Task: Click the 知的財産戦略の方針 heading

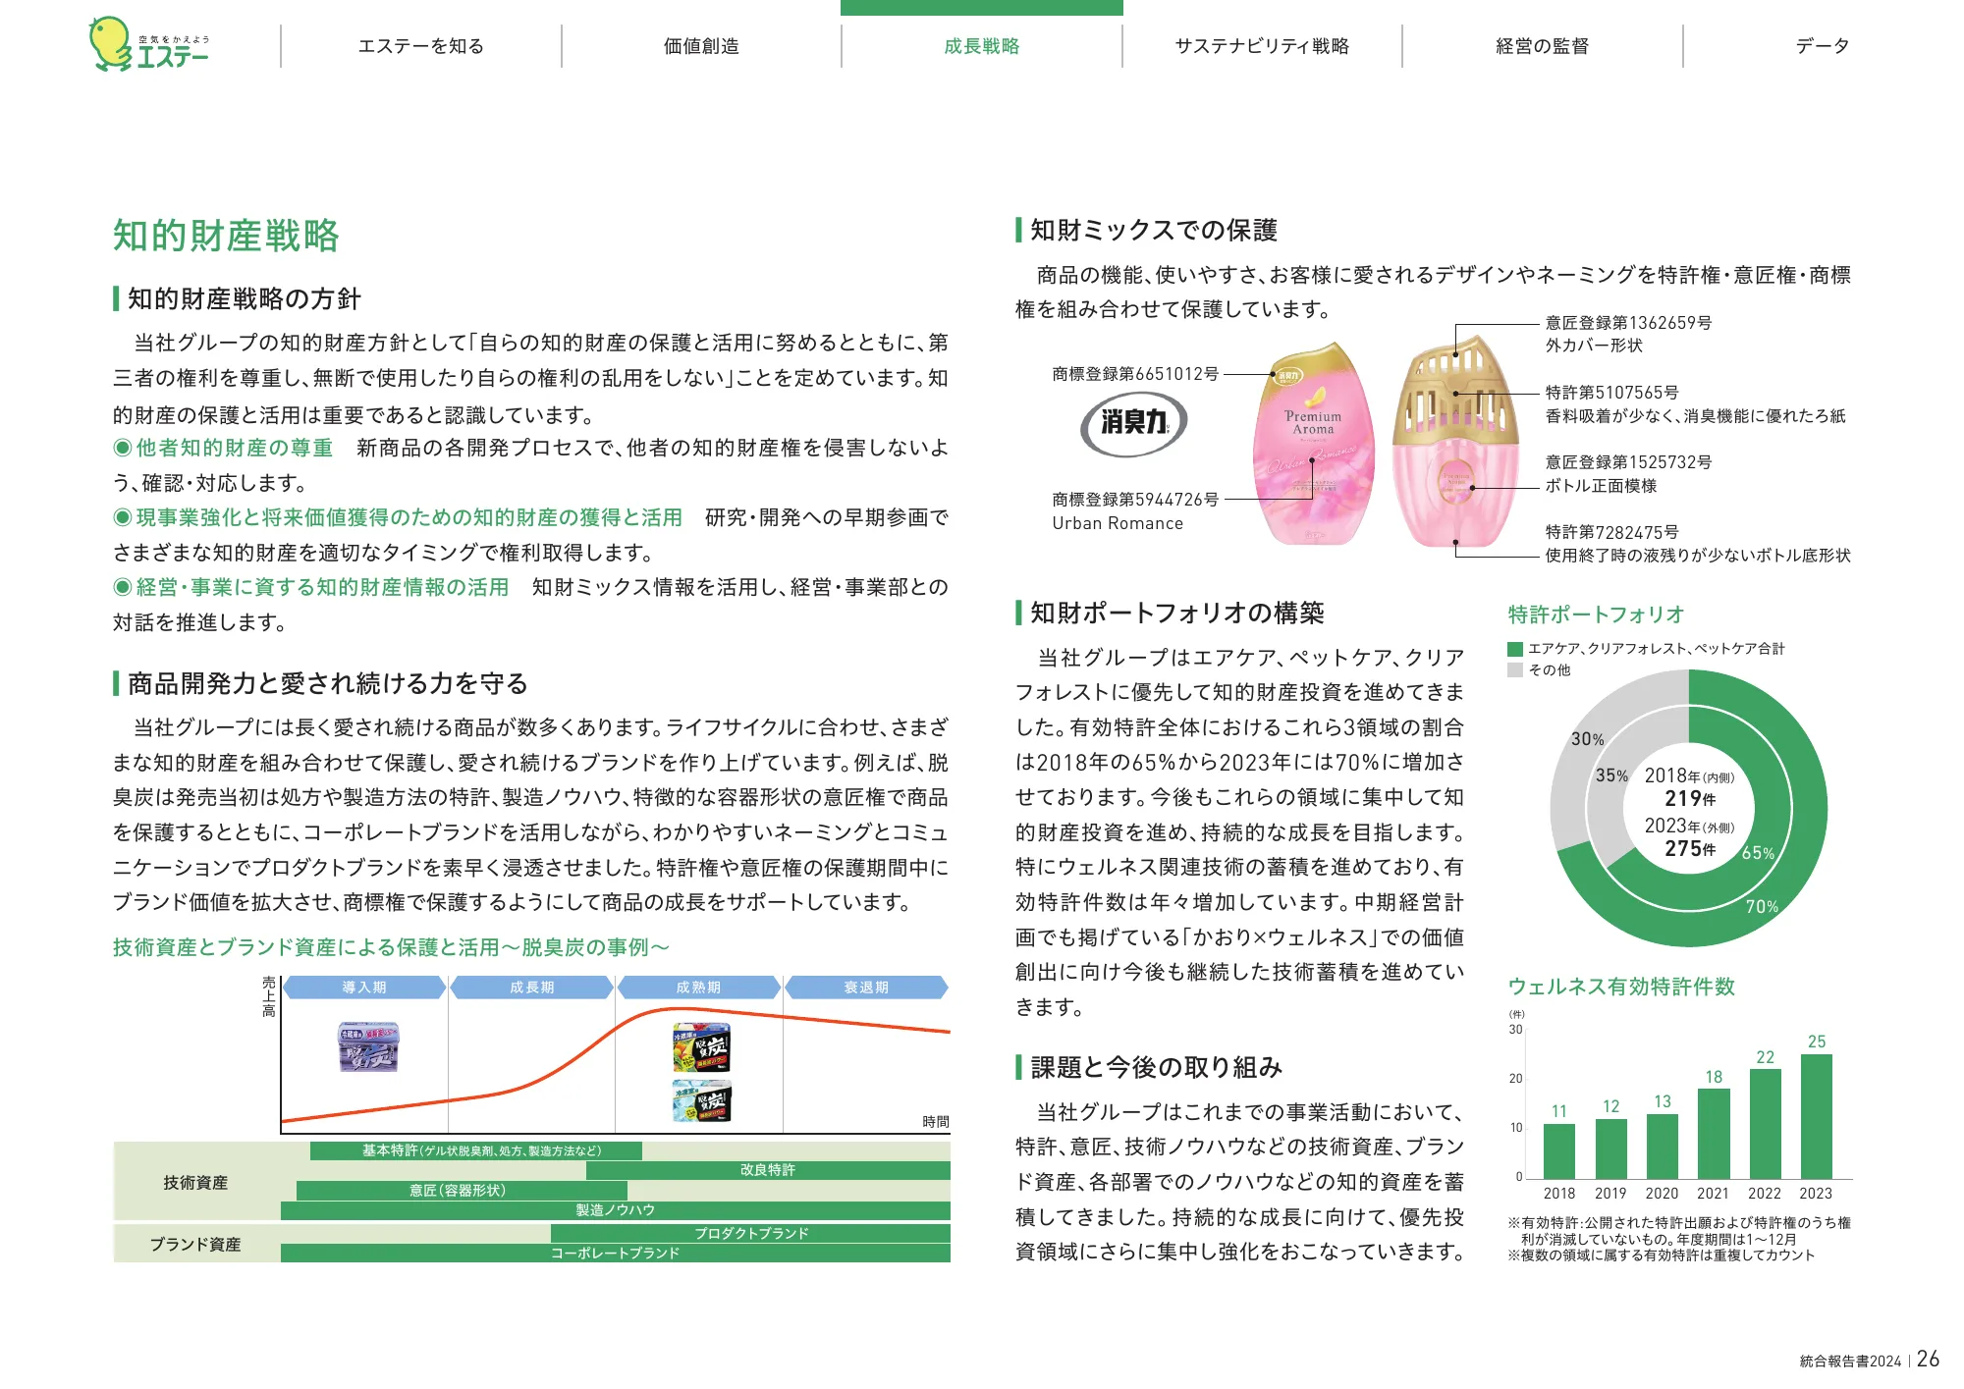Action: pyautogui.click(x=245, y=298)
